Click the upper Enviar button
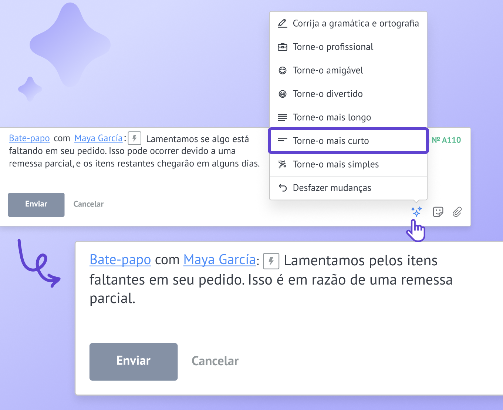 pyautogui.click(x=36, y=205)
